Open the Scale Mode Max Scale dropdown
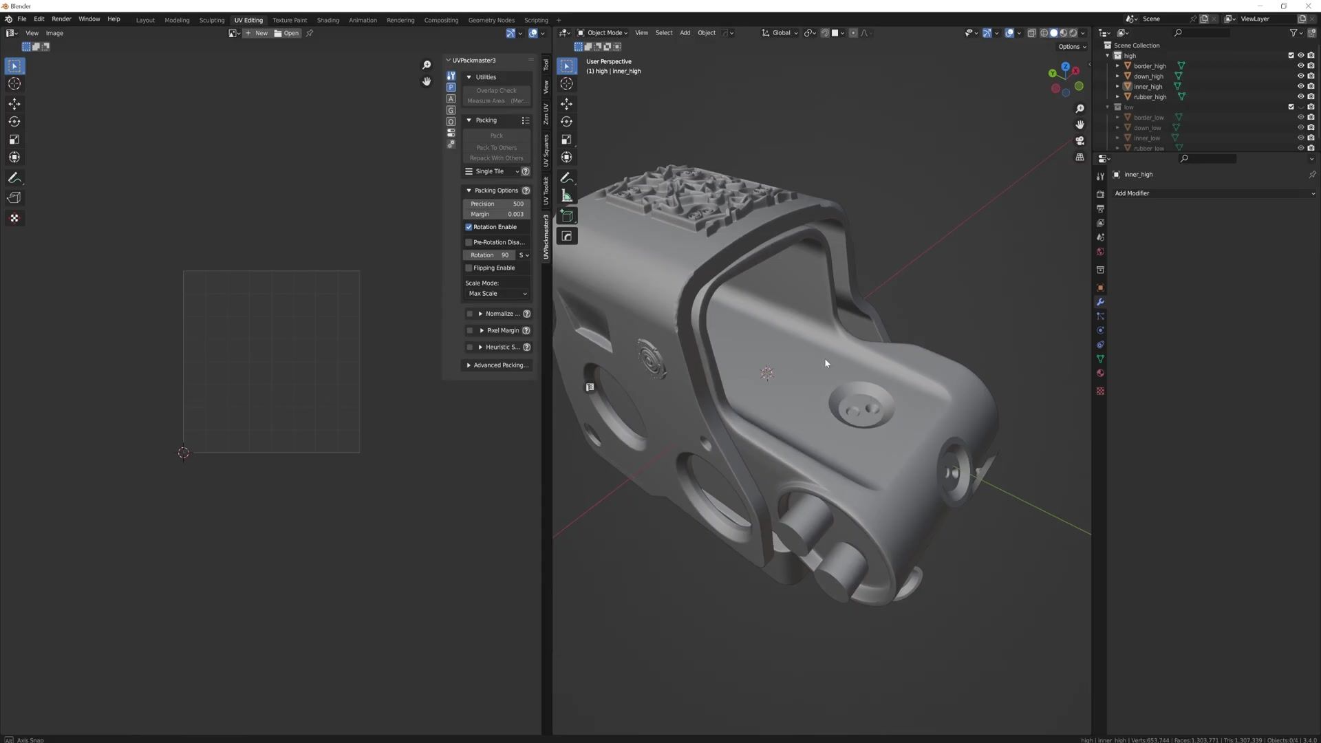The height and width of the screenshot is (743, 1321). (x=497, y=294)
